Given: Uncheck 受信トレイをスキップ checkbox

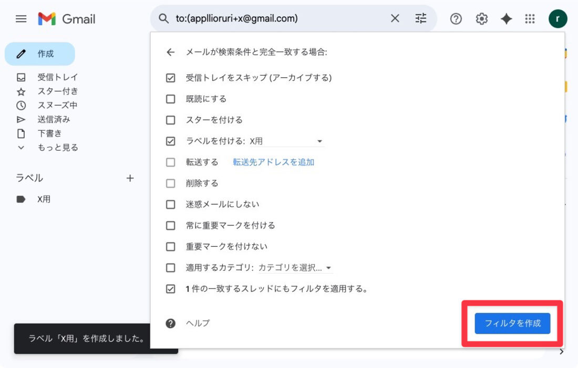Looking at the screenshot, I should click(170, 78).
